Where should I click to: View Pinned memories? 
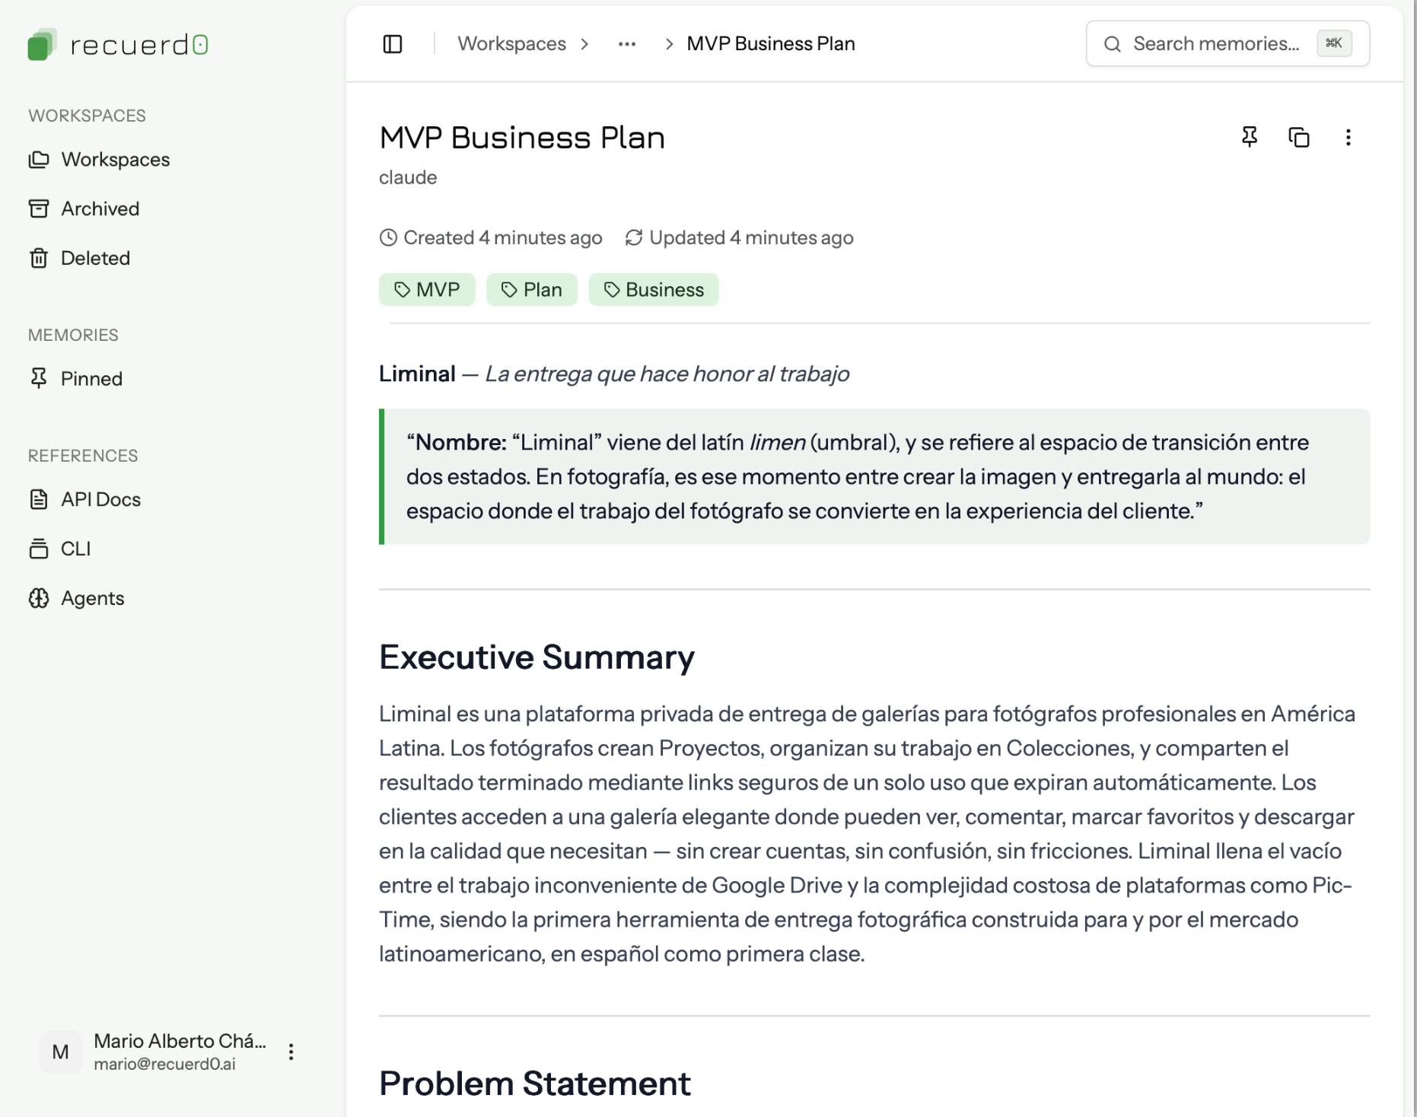click(91, 379)
